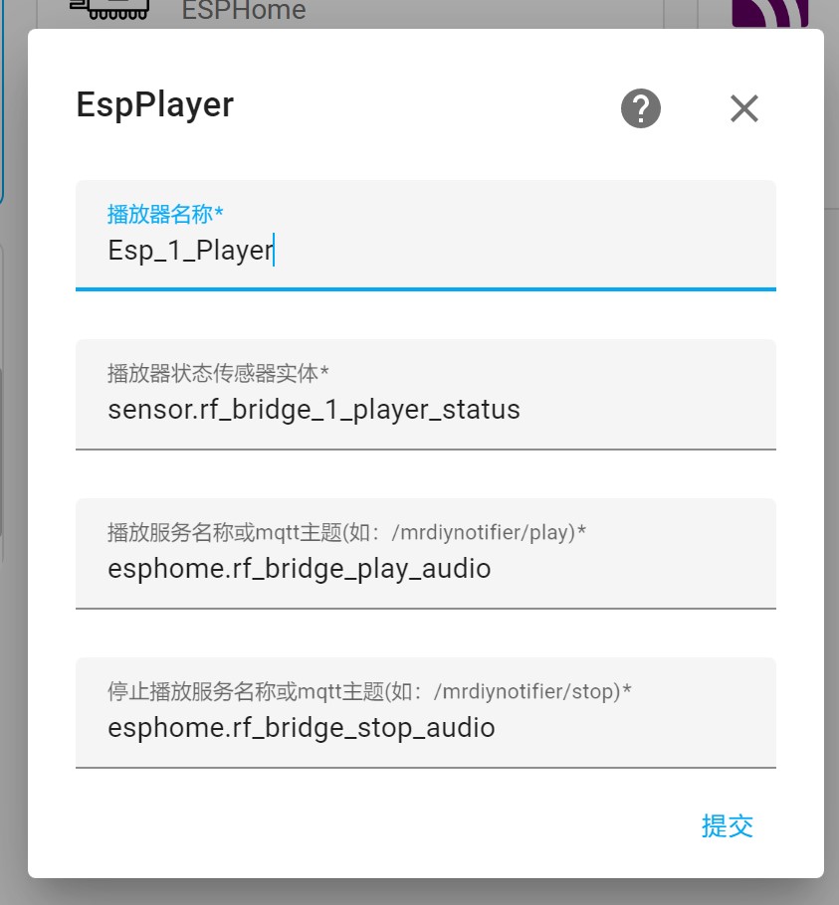Submit the EspPlayer form via 提交
Screen dimensions: 839x905
pyautogui.click(x=730, y=826)
